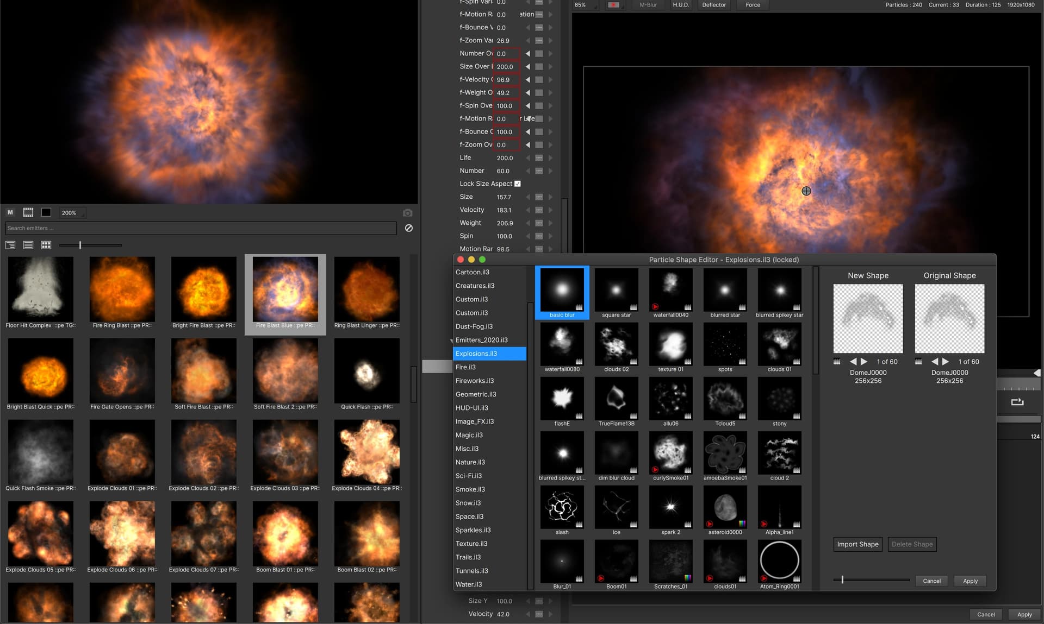Toggle the Lock Size Aspect checkbox
The width and height of the screenshot is (1044, 624).
(518, 184)
